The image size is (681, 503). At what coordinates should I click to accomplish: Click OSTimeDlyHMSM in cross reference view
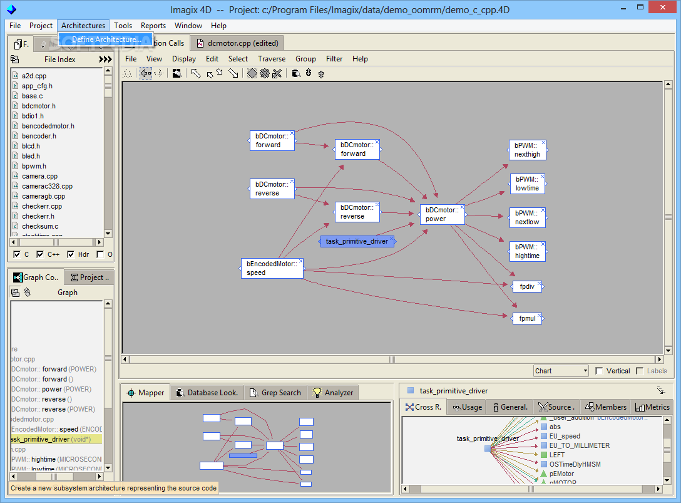(x=575, y=464)
